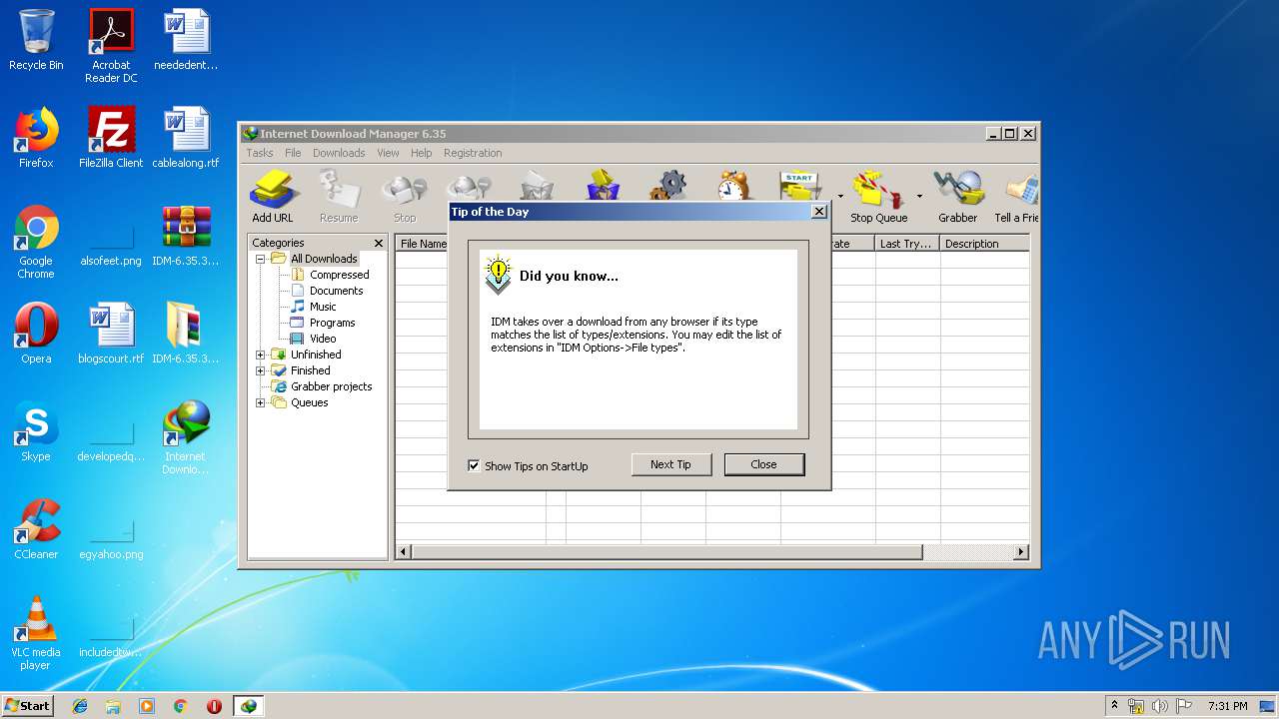Select the Internet Download Manager desktop shortcut
The height and width of the screenshot is (719, 1279).
point(186,437)
